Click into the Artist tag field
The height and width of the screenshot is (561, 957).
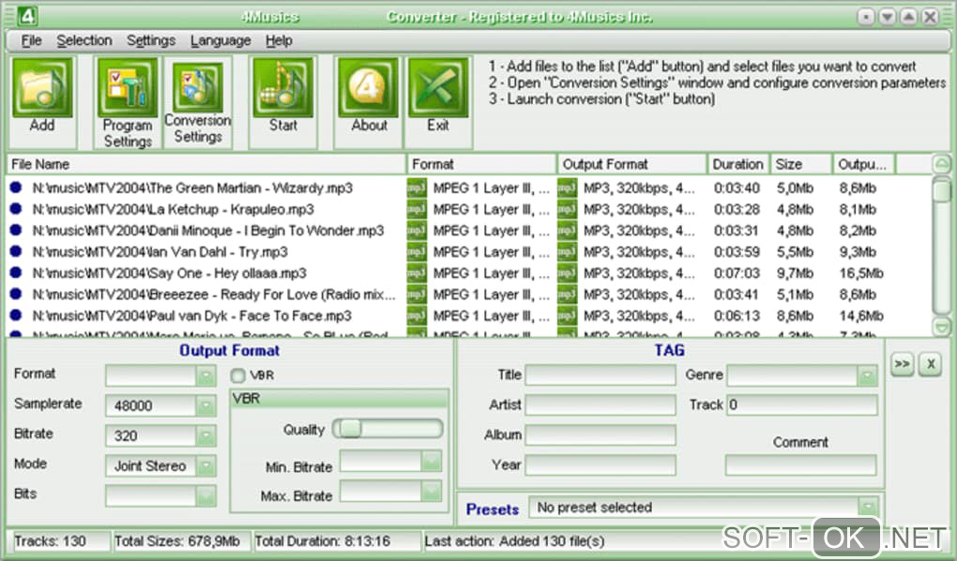(600, 404)
